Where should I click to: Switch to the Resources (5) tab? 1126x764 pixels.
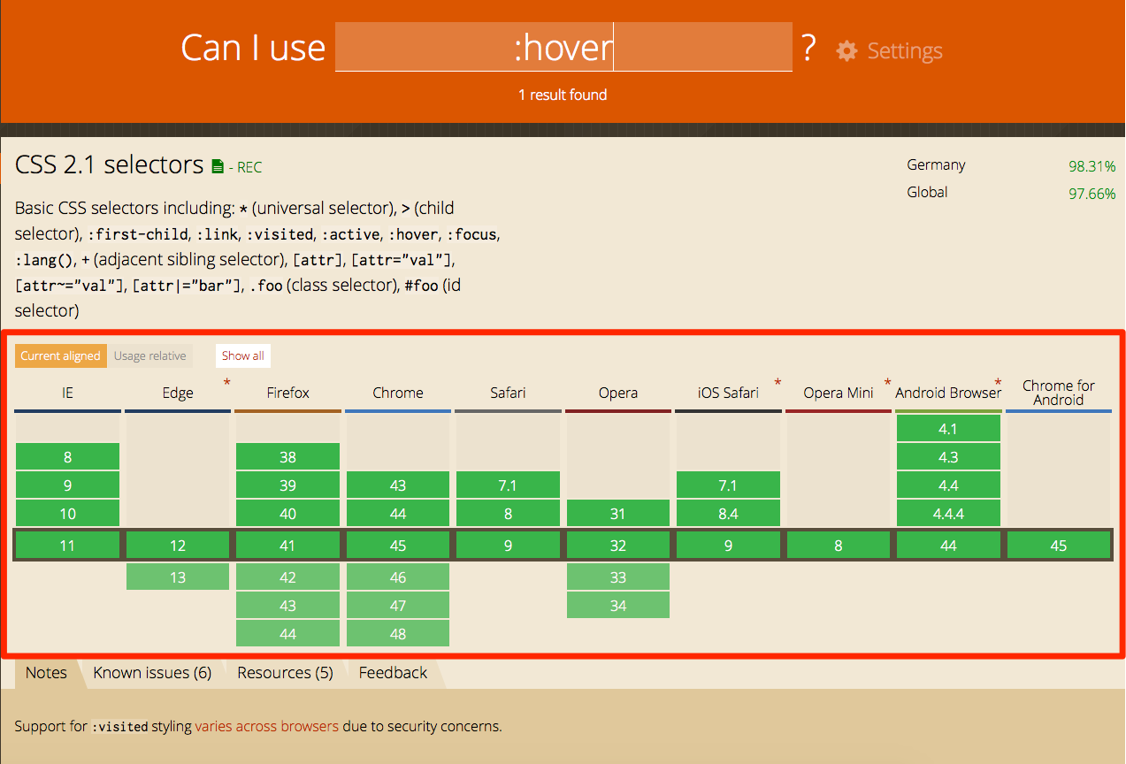point(285,673)
